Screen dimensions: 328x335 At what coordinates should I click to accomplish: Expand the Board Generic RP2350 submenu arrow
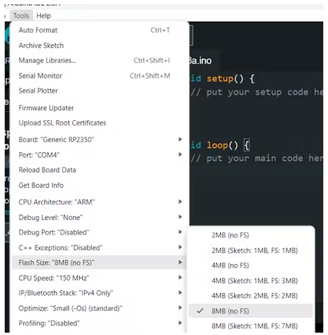180,139
